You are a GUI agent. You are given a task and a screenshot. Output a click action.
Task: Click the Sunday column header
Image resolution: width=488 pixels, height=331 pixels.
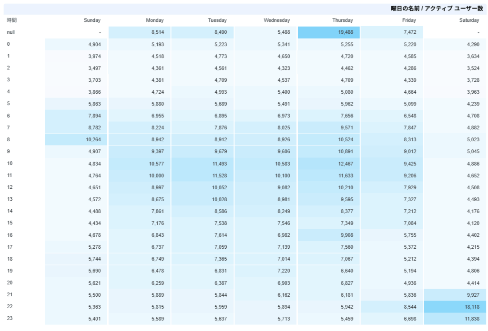pos(92,20)
